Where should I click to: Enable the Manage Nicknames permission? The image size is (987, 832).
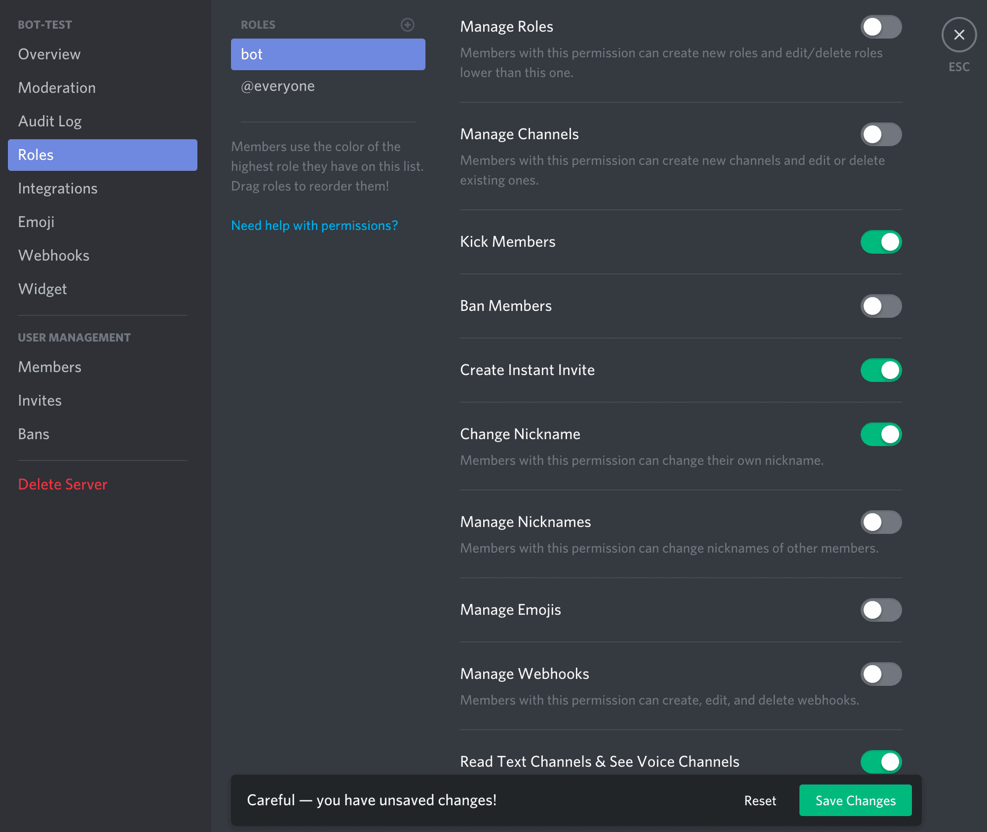click(x=881, y=522)
